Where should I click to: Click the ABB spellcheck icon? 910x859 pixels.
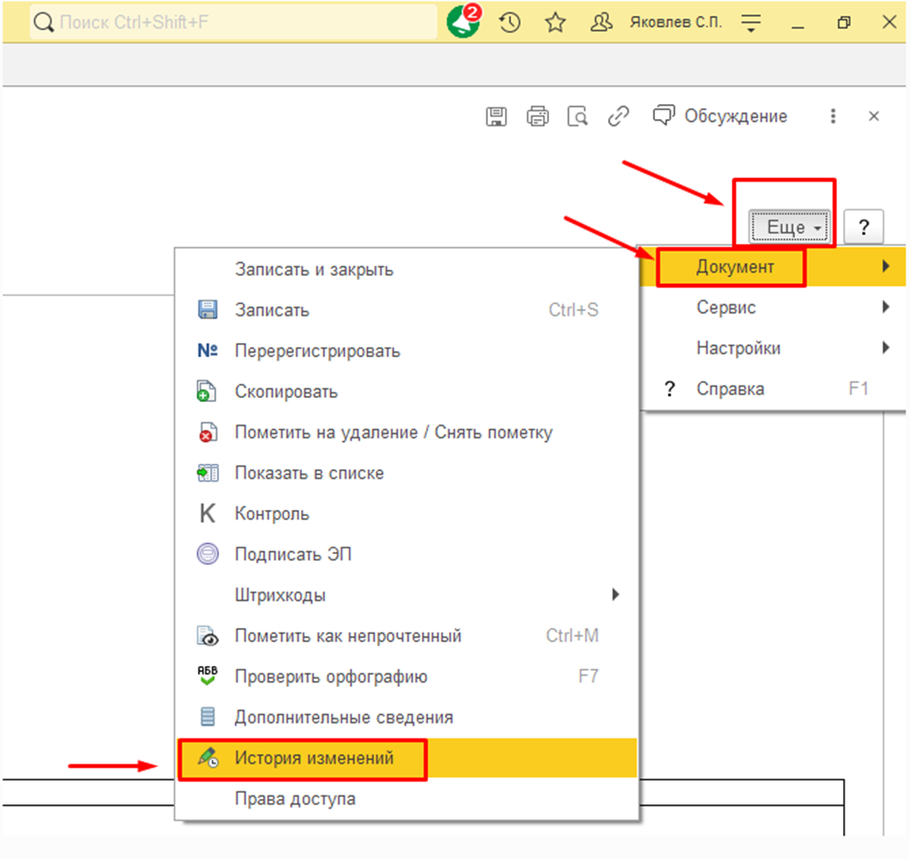coord(207,676)
